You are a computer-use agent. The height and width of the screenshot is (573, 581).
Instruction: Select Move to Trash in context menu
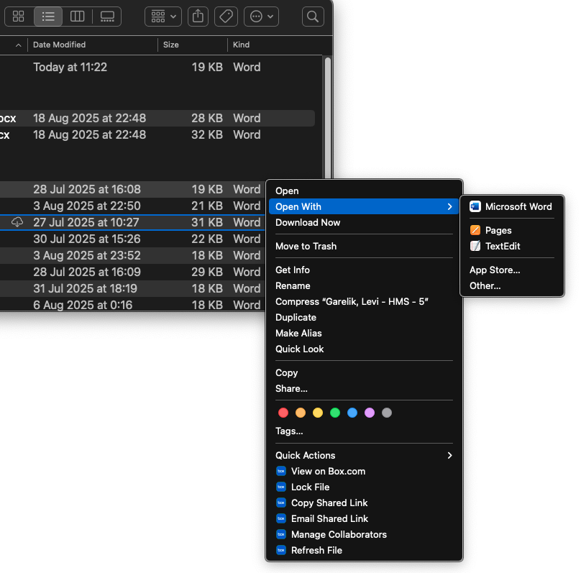(306, 246)
